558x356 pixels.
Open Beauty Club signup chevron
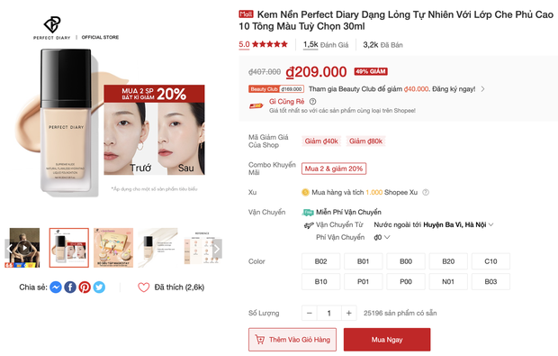(x=483, y=89)
